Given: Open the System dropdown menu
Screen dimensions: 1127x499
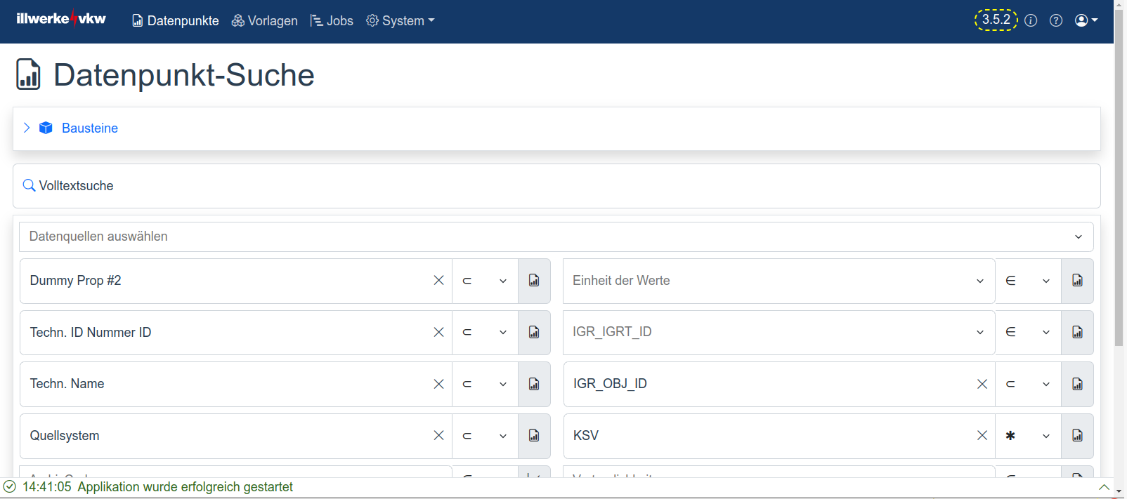Looking at the screenshot, I should point(400,21).
